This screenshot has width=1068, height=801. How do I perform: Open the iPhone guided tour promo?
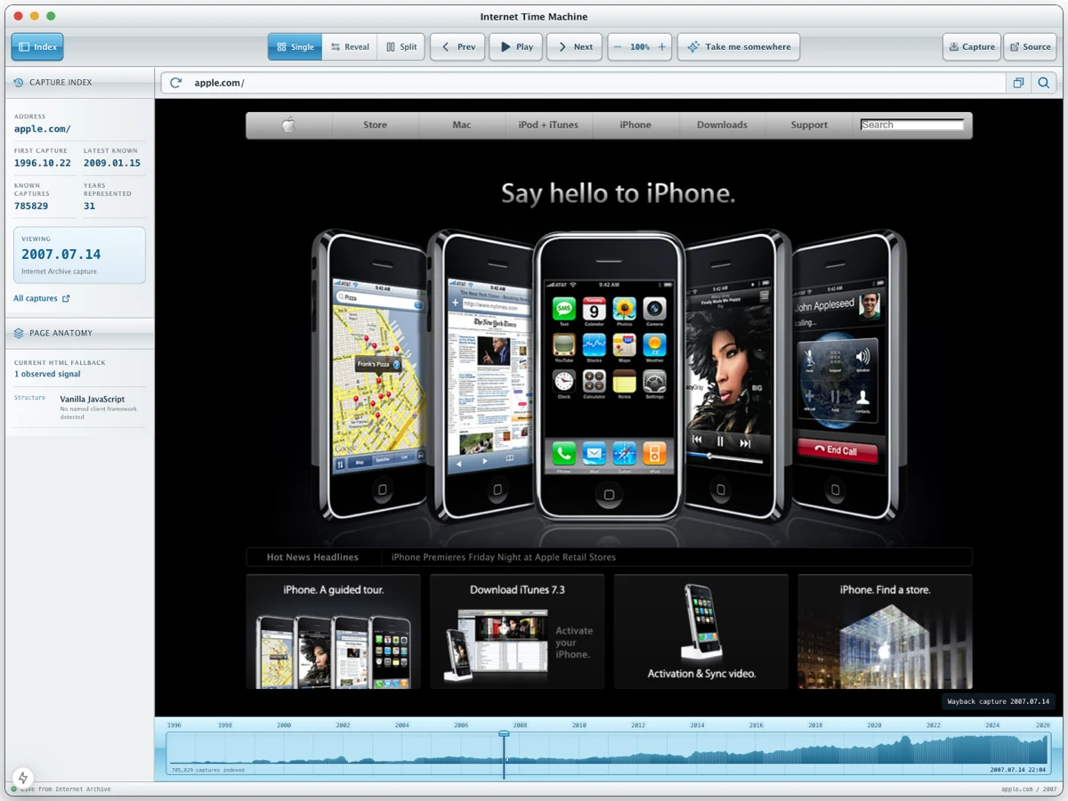(334, 631)
